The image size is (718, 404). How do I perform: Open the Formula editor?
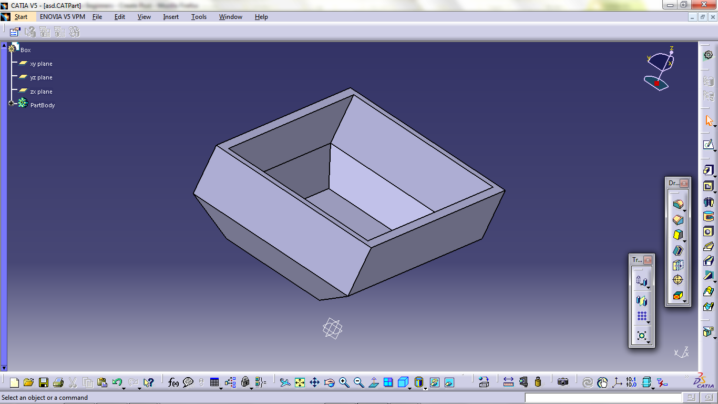(173, 382)
